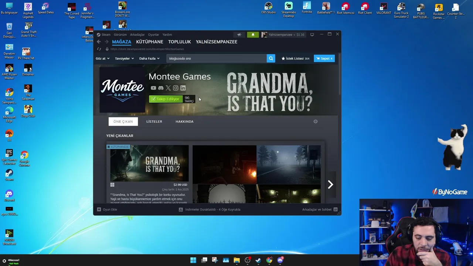The image size is (473, 266).
Task: Switch Steam to Big Picture mode icon
Action: 312,34
